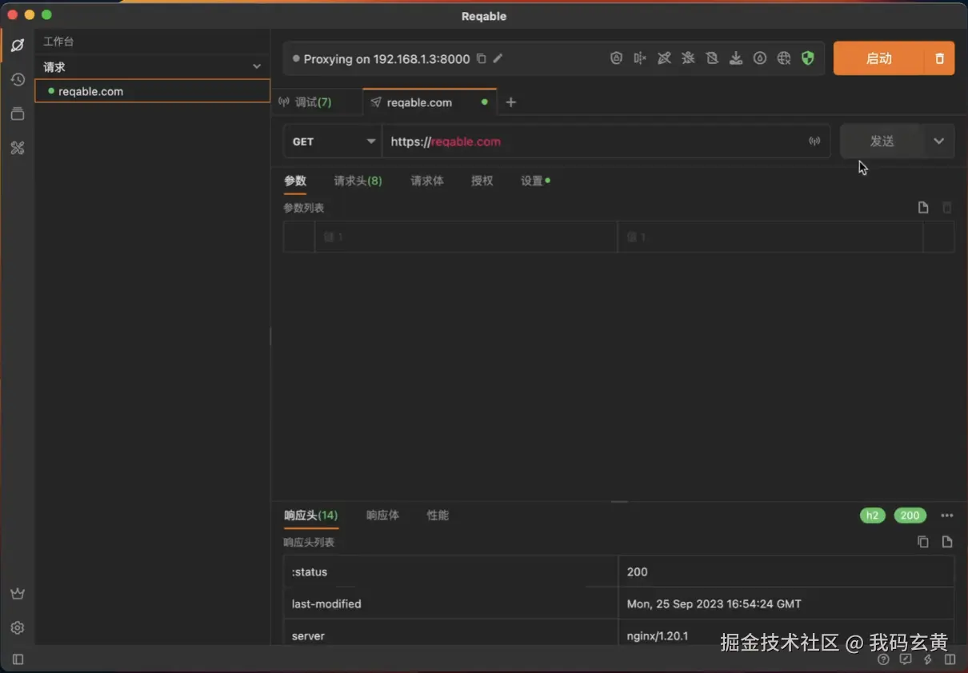Image resolution: width=968 pixels, height=673 pixels.
Task: Open the history clock icon in sidebar
Action: pyautogui.click(x=18, y=80)
